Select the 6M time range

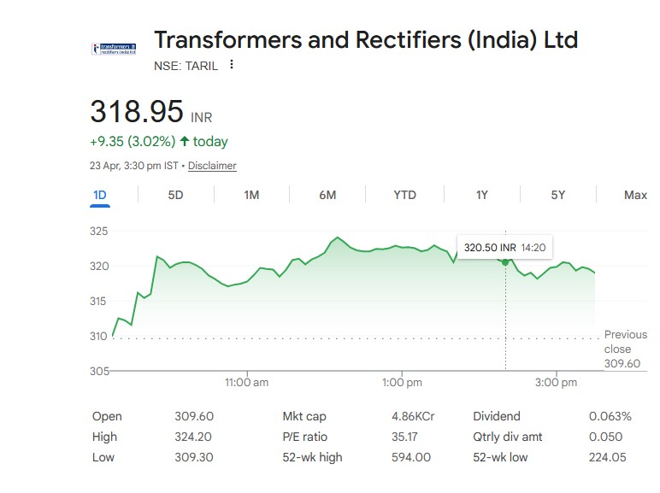tap(327, 195)
